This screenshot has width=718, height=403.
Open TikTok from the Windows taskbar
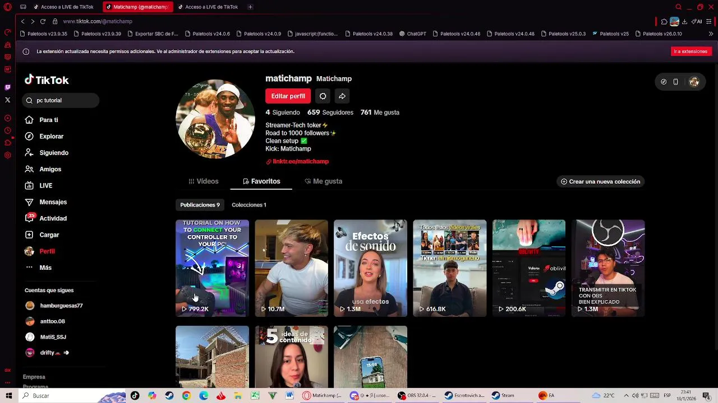pos(135,396)
